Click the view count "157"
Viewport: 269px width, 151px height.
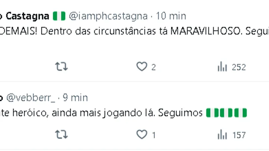pos(239,135)
